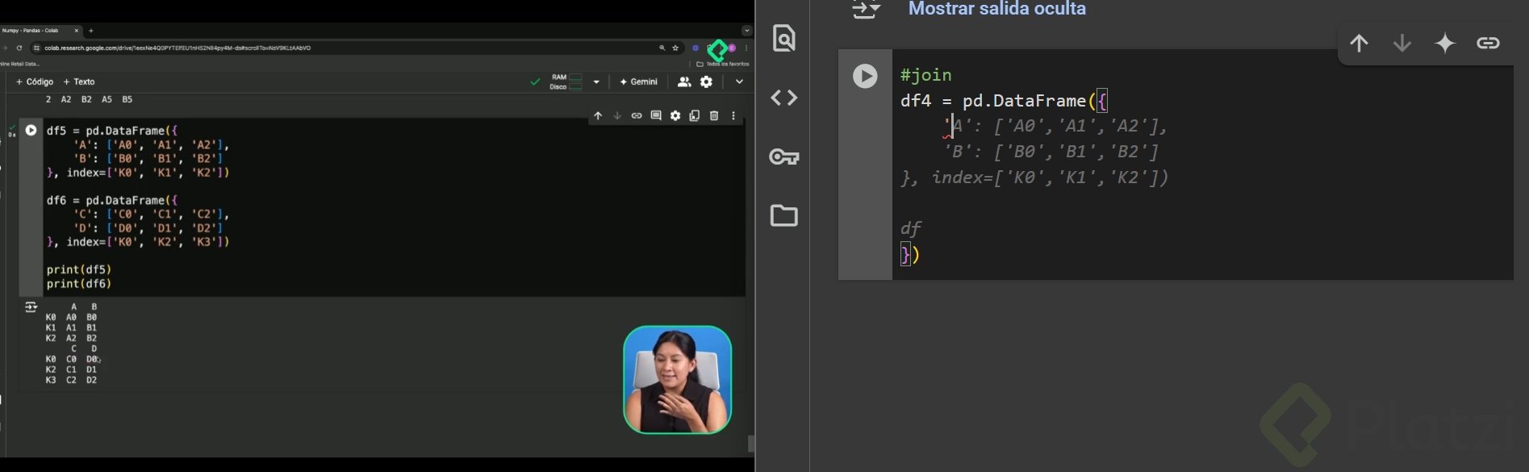Run the df5 code cell in the video
Viewport: 1529px width, 472px height.
[31, 130]
